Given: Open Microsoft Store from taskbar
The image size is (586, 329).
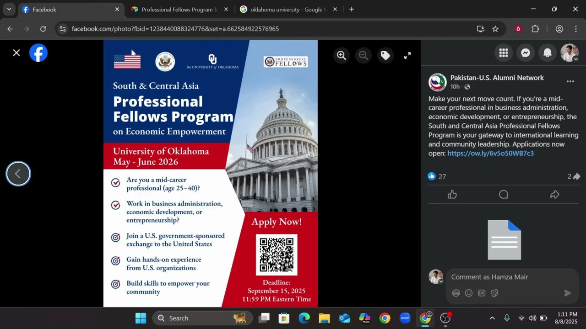Looking at the screenshot, I should click(284, 318).
